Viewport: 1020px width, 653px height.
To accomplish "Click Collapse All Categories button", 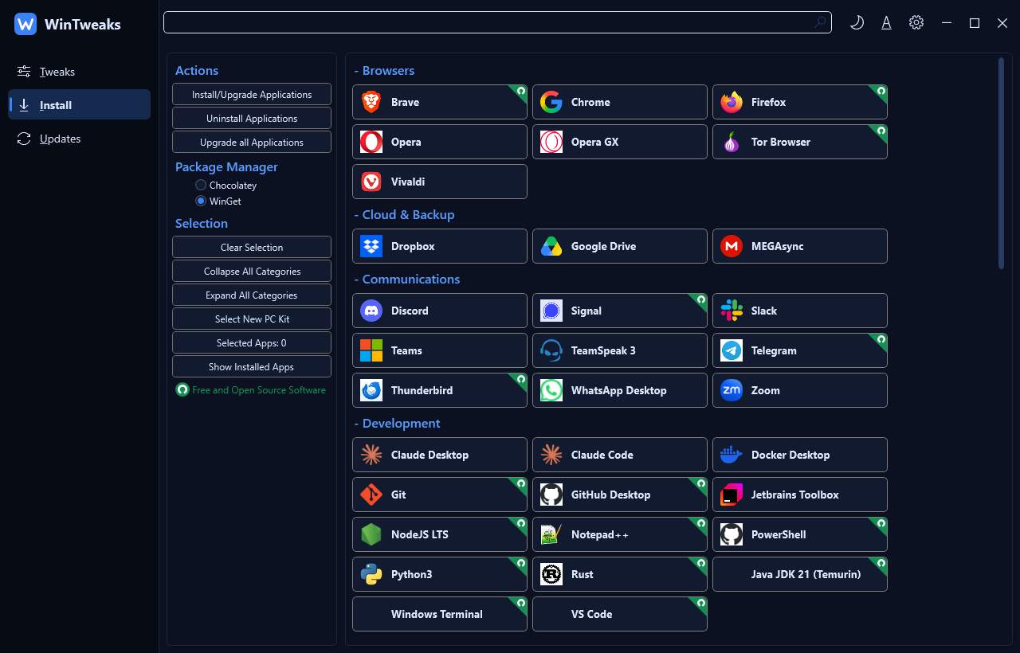I will 252,271.
